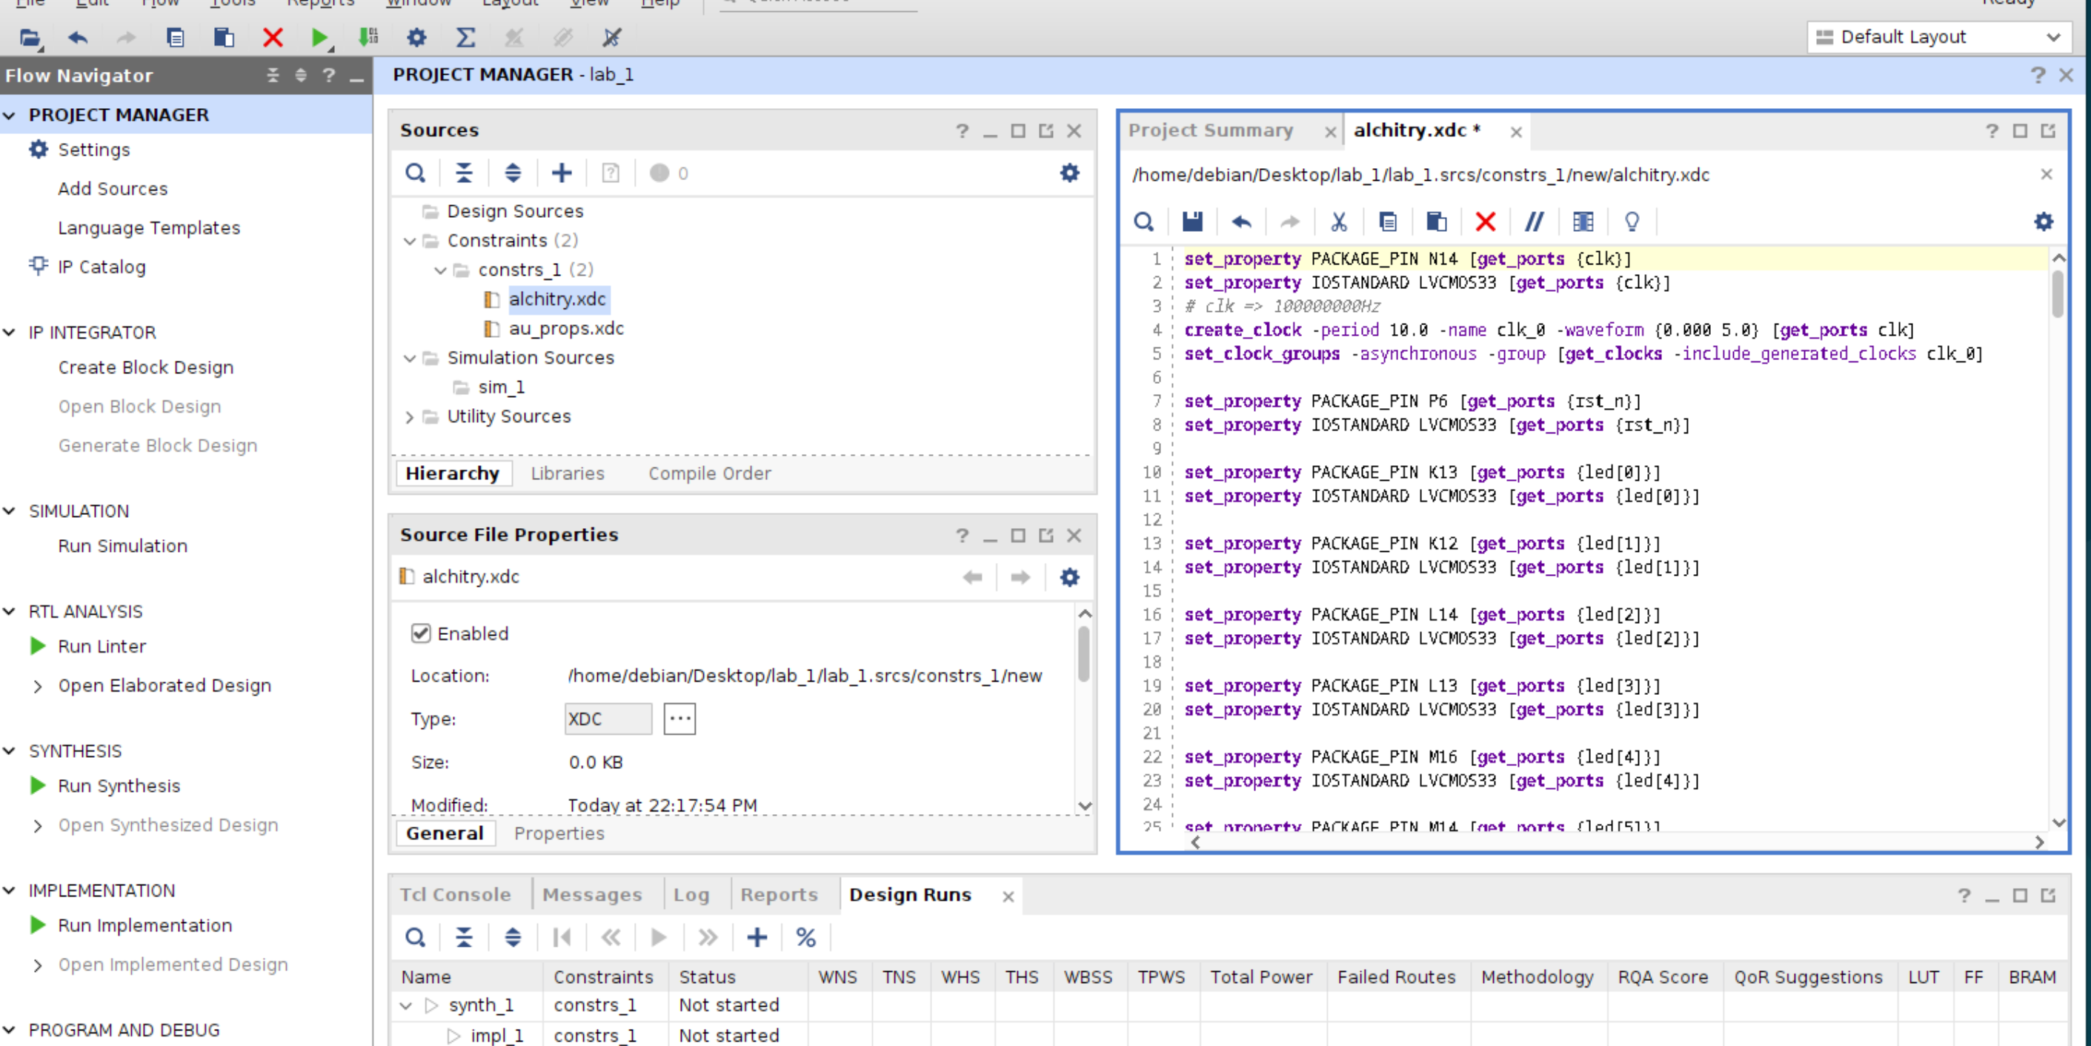The image size is (2091, 1046).
Task: Open Sources panel settings gear
Action: (x=1069, y=173)
